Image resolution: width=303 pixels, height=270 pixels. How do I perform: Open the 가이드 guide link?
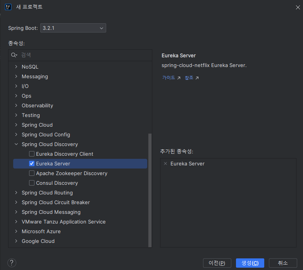pyautogui.click(x=169, y=77)
